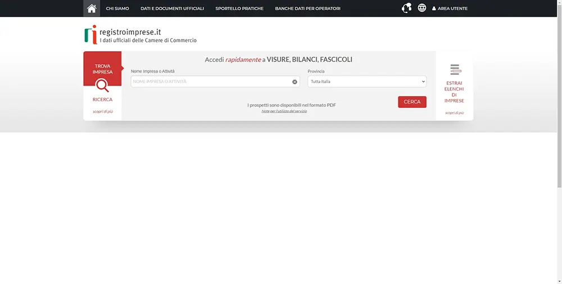Click the magnifying glass search icon
Viewport: 562px width, 284px height.
coord(102,85)
